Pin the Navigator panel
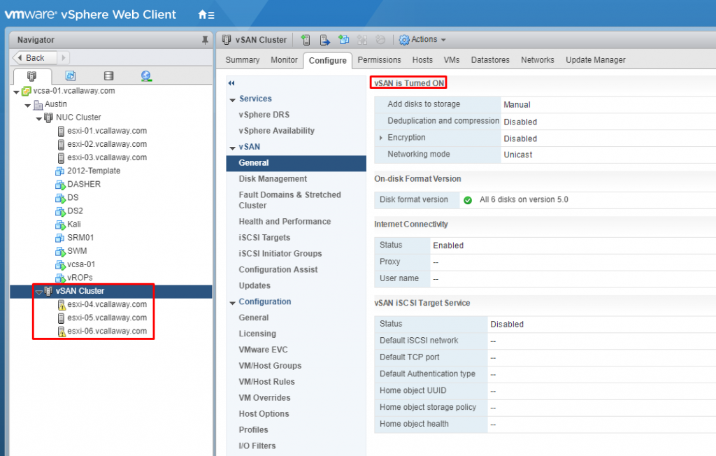Image resolution: width=716 pixels, height=456 pixels. pyautogui.click(x=203, y=40)
